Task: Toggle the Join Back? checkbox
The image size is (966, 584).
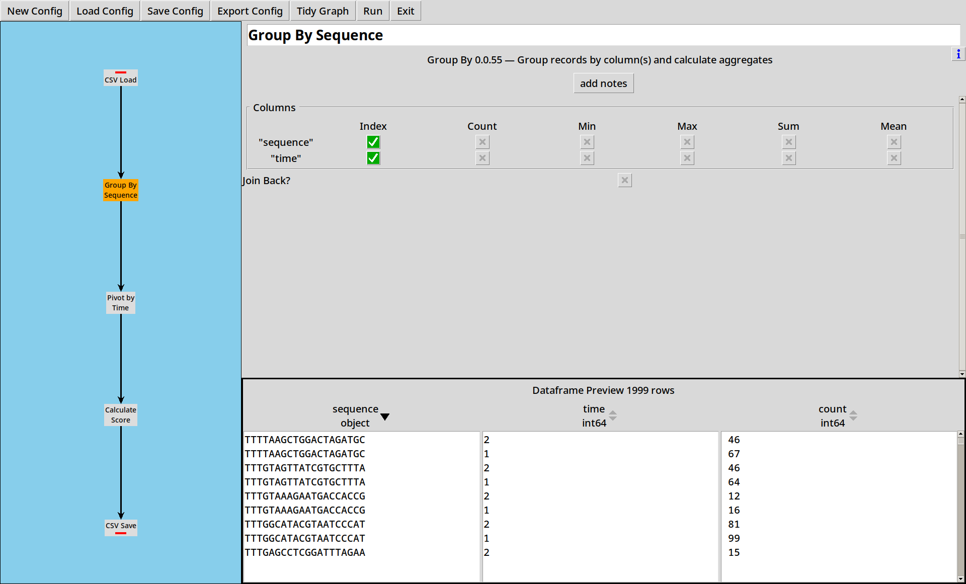Action: [x=625, y=181]
